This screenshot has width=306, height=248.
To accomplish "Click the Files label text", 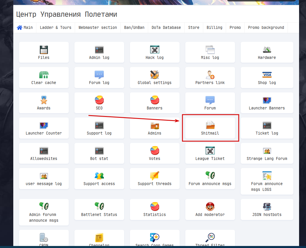I will point(44,57).
